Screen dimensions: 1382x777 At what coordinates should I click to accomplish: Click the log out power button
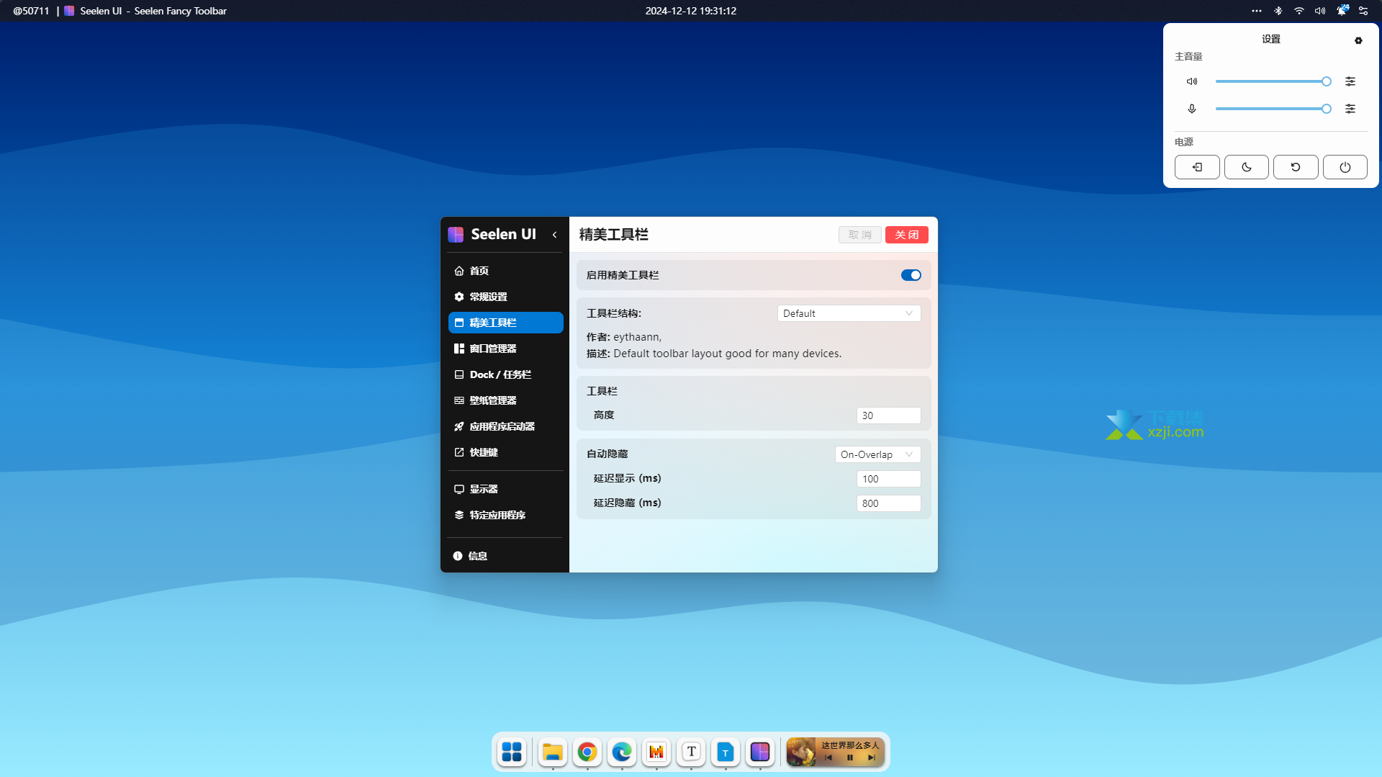tap(1196, 167)
